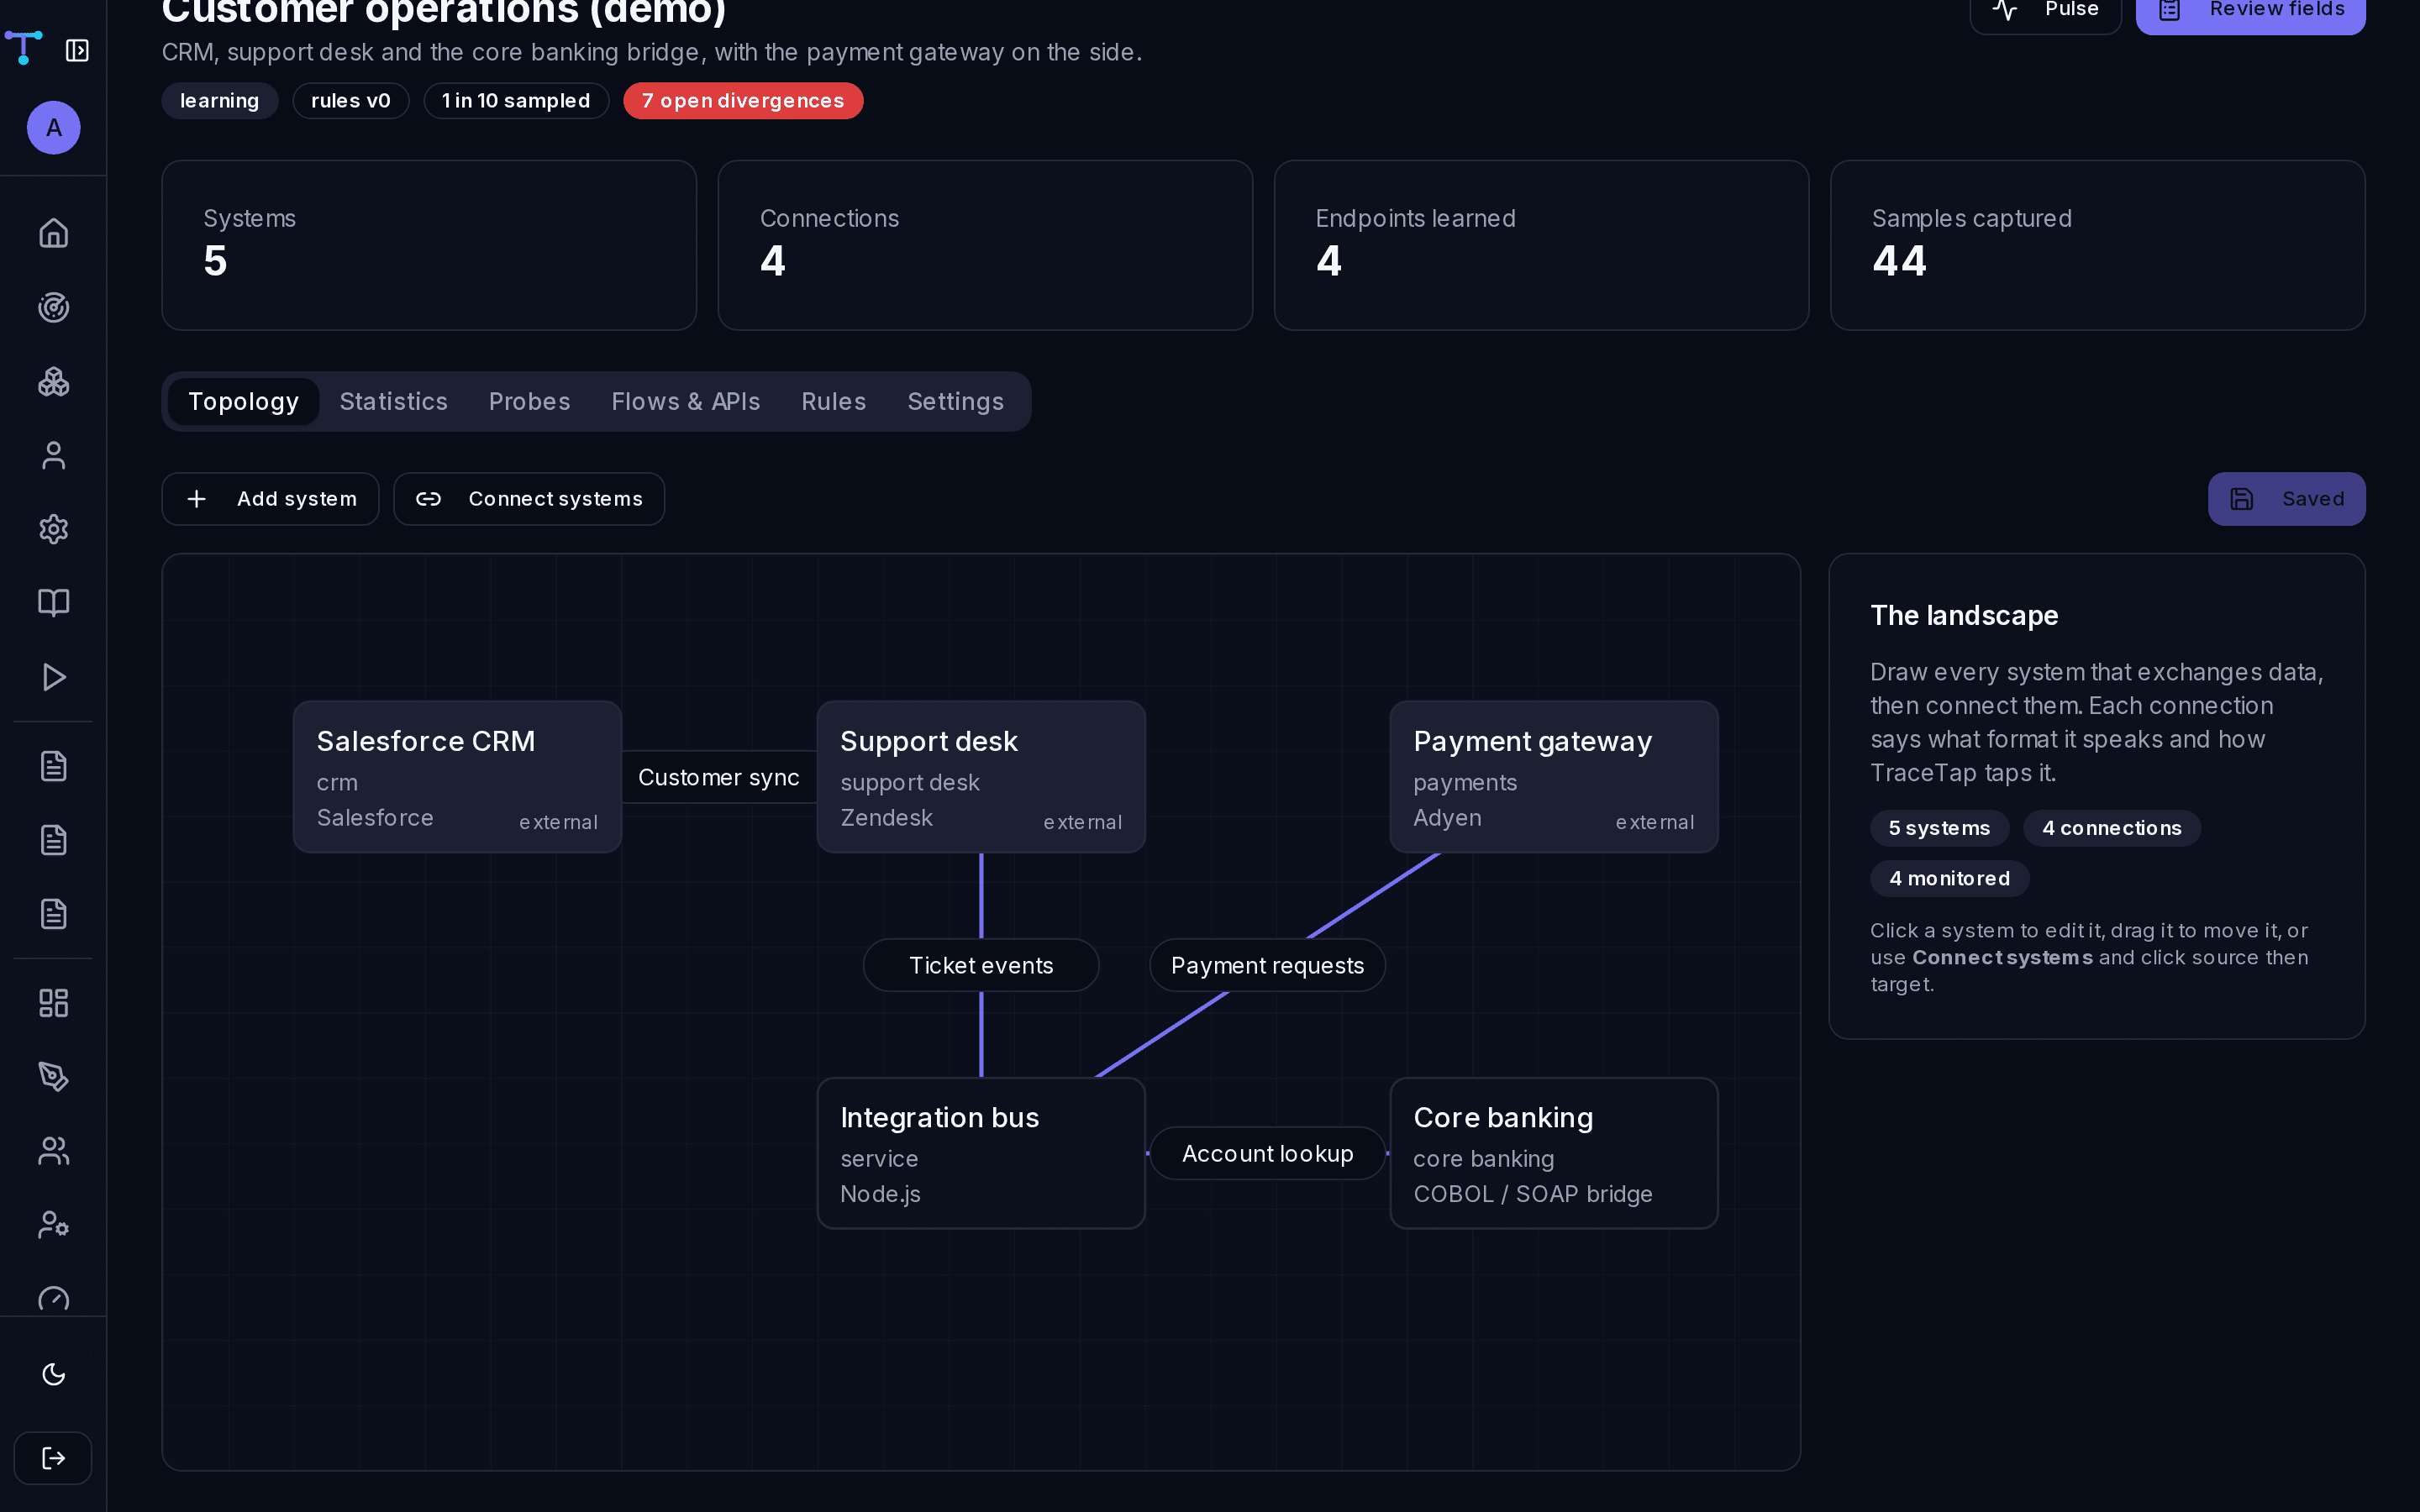Select the Samples captured stat card
The image size is (2420, 1512).
point(2097,245)
